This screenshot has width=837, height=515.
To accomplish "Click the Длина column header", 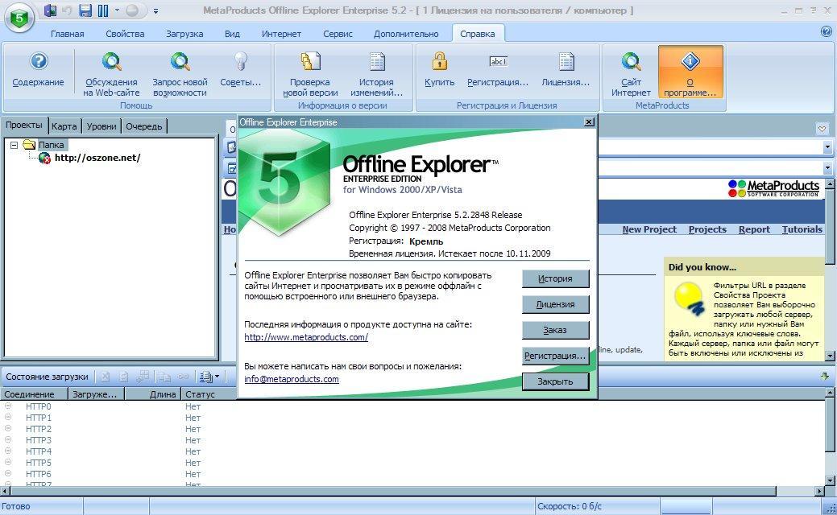I will pyautogui.click(x=153, y=394).
